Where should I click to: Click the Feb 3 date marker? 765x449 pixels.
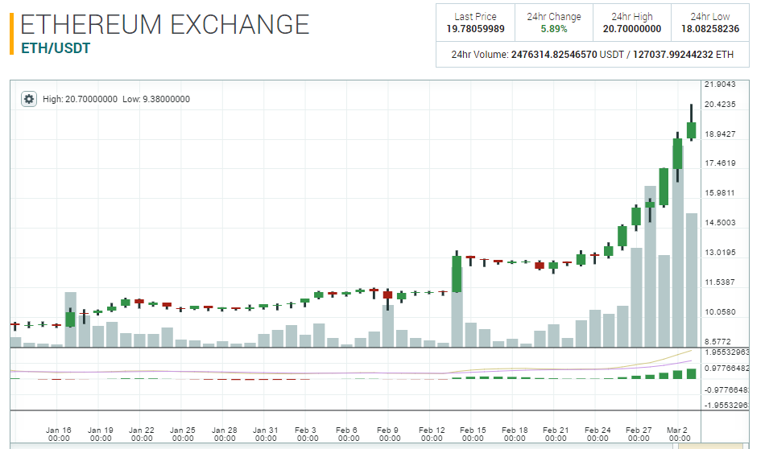(x=307, y=434)
